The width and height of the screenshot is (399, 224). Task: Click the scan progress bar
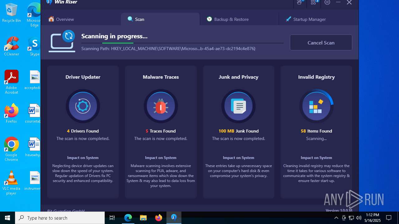coord(182,43)
